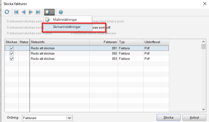
Task: Go to first record icon
Action: pos(17,12)
